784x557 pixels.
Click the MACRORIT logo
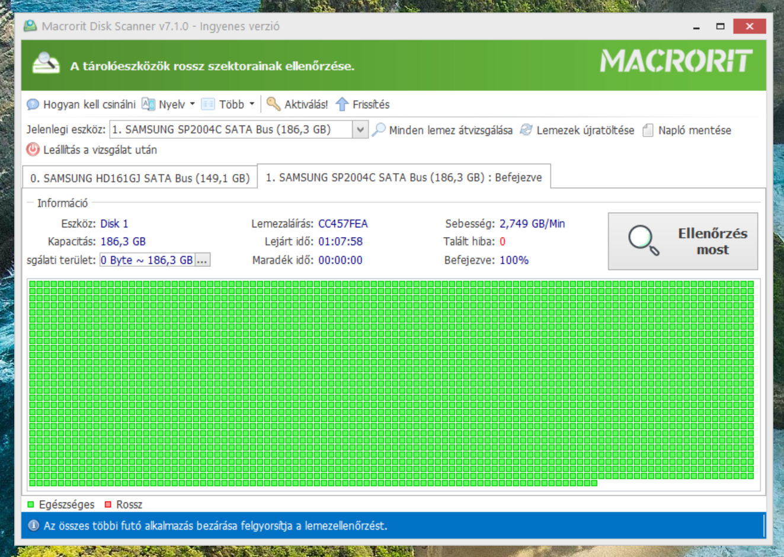(676, 61)
